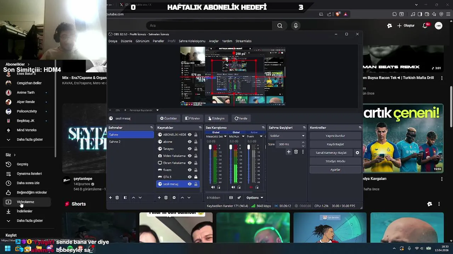This screenshot has height=254, width=453.
Task: Open the Düzenle menu
Action: coord(126,41)
